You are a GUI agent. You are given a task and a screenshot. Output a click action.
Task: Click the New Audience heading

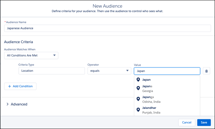tap(107, 6)
